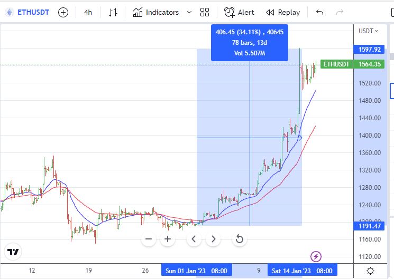The width and height of the screenshot is (394, 279).
Task: Open the Indicators dialog
Action: coord(156,12)
